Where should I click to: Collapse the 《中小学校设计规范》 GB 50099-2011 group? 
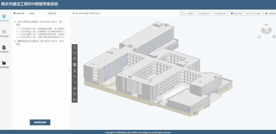click(x=15, y=22)
